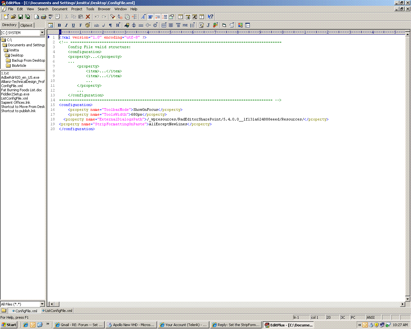
Task: Open the All Files filter dropdown
Action: click(x=42, y=304)
